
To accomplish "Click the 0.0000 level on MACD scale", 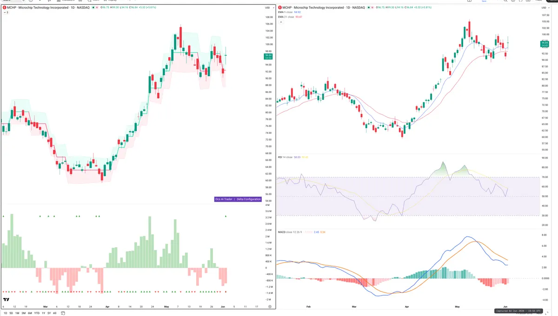I will coord(545,278).
